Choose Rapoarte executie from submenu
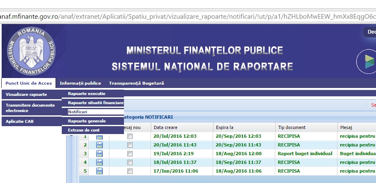This screenshot has height=183, width=376. [93, 94]
